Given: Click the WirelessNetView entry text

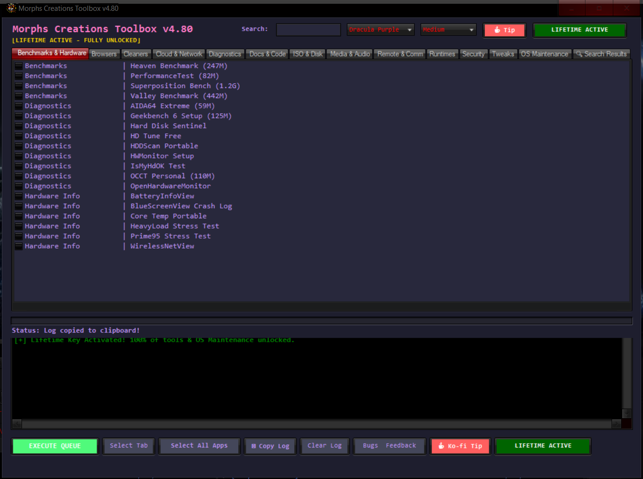Looking at the screenshot, I should point(162,246).
